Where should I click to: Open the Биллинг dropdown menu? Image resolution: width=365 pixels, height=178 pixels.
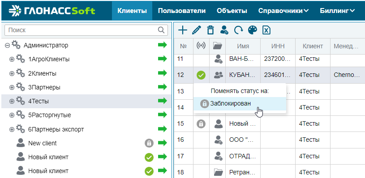(x=338, y=11)
